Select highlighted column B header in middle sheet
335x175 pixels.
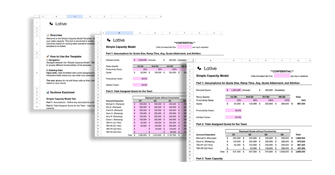tap(119, 33)
